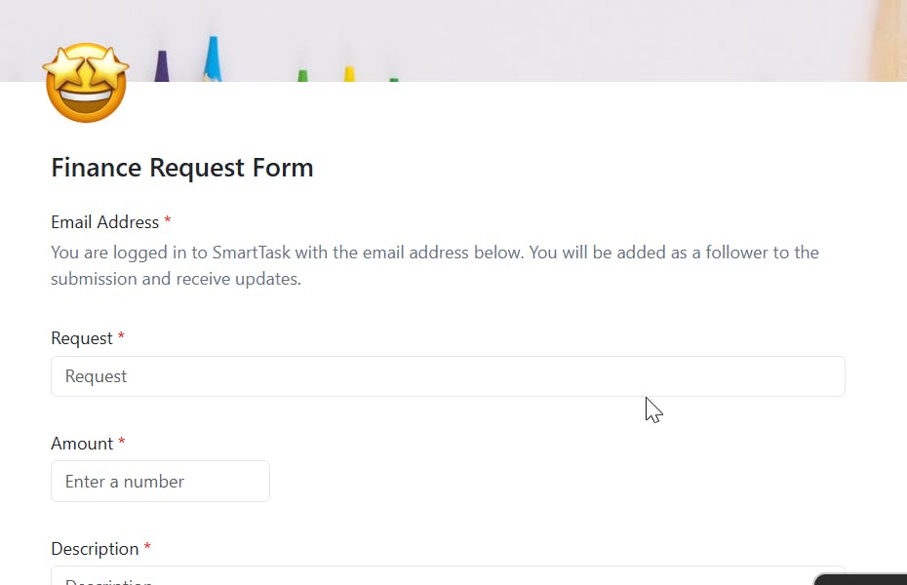Viewport: 907px width, 585px height.
Task: Focus the Amount number field
Action: click(160, 482)
